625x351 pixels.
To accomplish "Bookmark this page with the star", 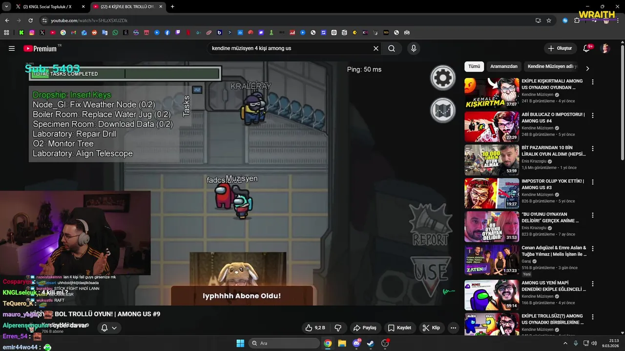I will click(549, 20).
